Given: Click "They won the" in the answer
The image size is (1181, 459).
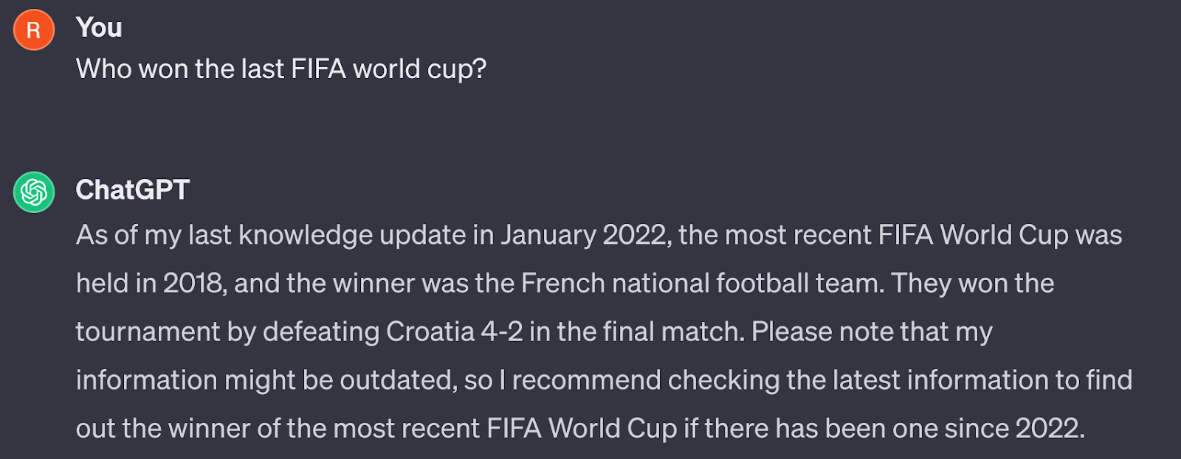Looking at the screenshot, I should pos(973,284).
